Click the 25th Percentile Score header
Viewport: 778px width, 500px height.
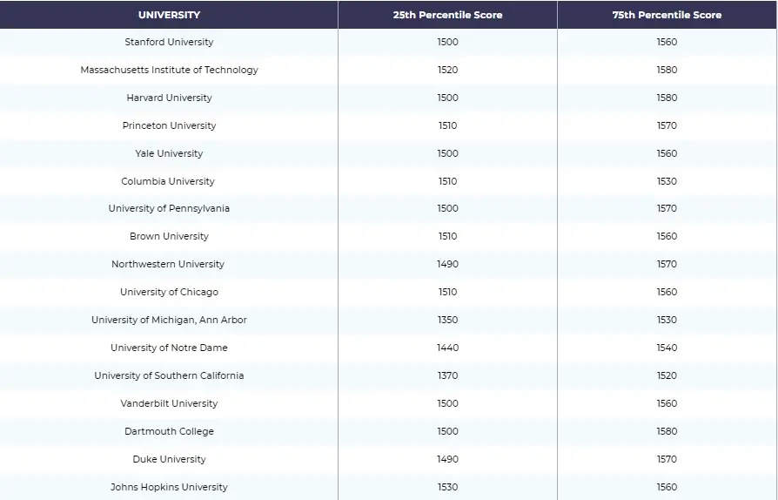(447, 15)
